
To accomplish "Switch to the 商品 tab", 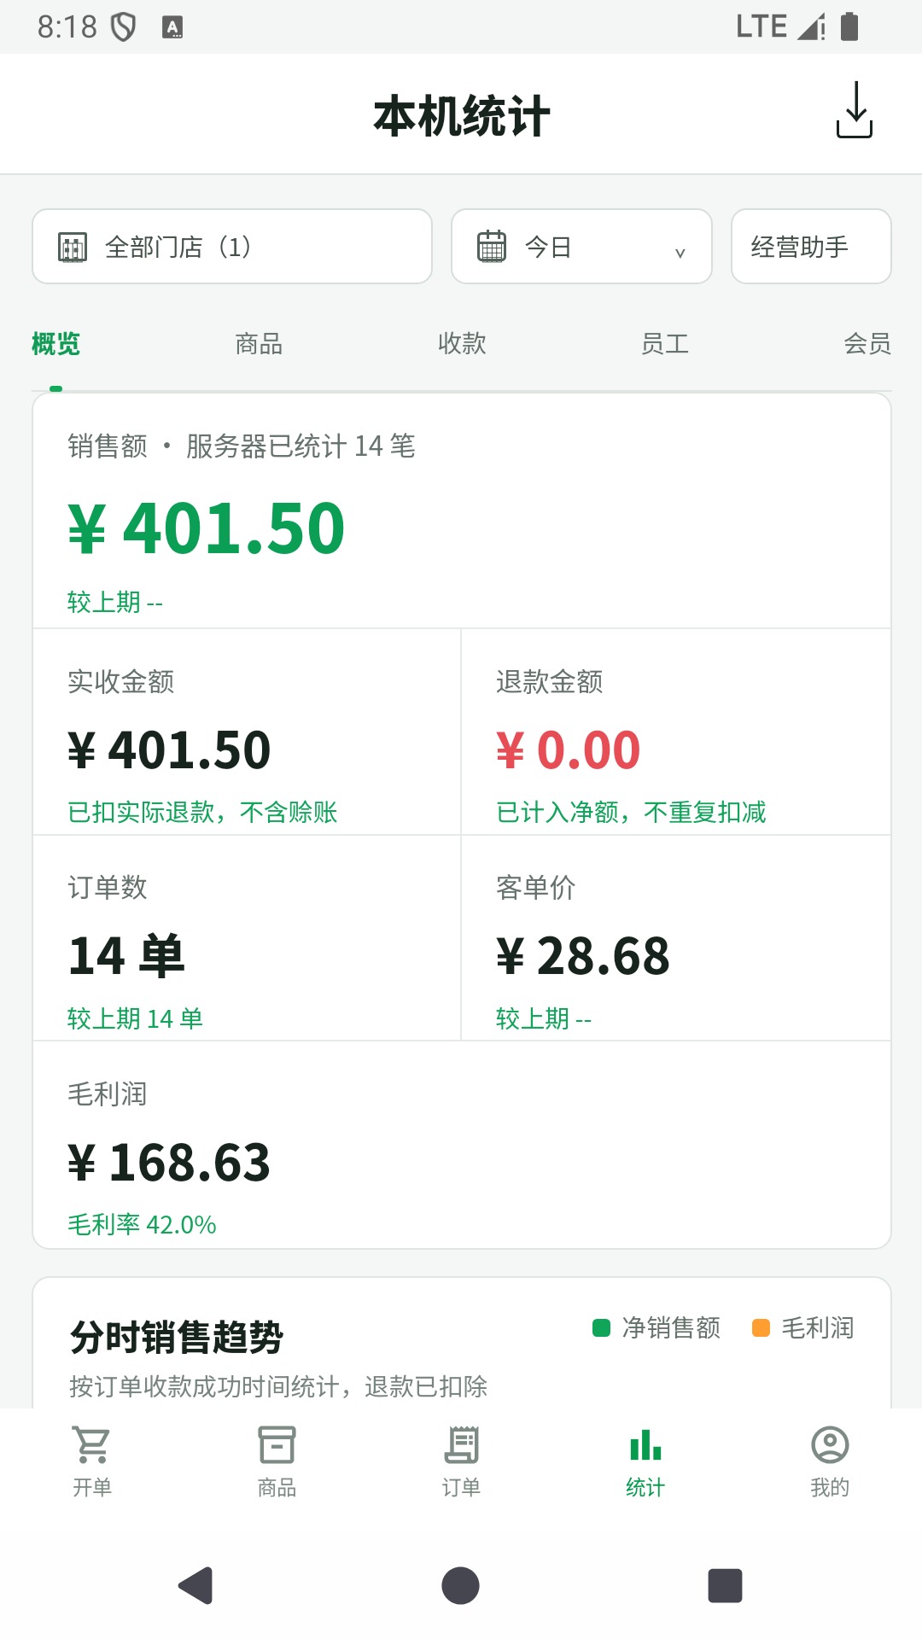I will 259,344.
